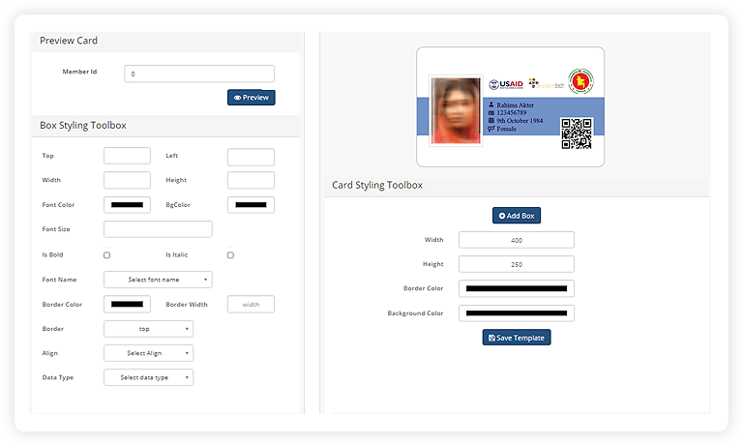
Task: Click the card Height field showing 250
Action: [x=517, y=264]
